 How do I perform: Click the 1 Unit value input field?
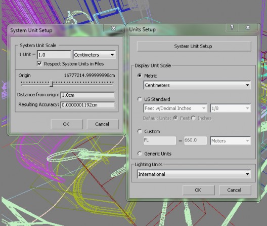pyautogui.click(x=54, y=55)
